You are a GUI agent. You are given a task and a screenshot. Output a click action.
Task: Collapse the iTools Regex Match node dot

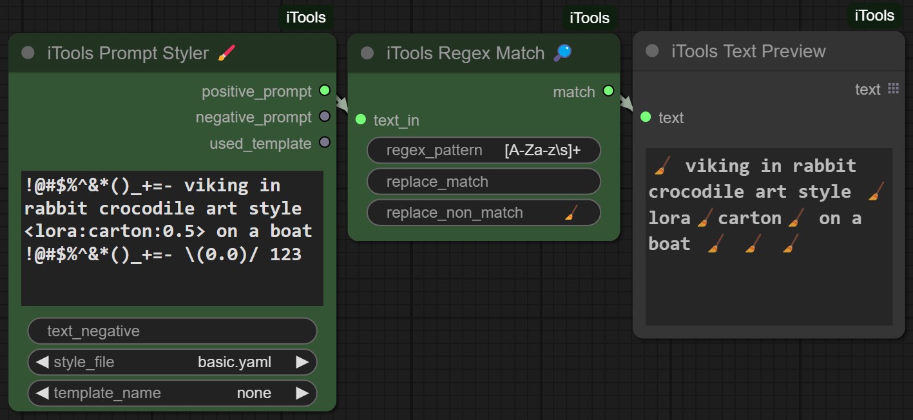(367, 53)
